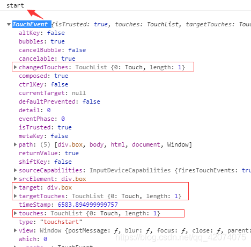Expand the srcElement property
This screenshot has height=247, width=251.
point(15,179)
